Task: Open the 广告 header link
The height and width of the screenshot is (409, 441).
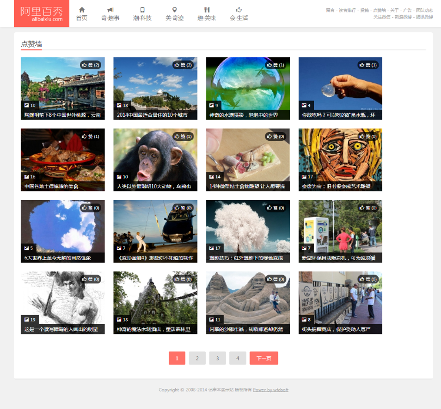Action: tap(407, 11)
